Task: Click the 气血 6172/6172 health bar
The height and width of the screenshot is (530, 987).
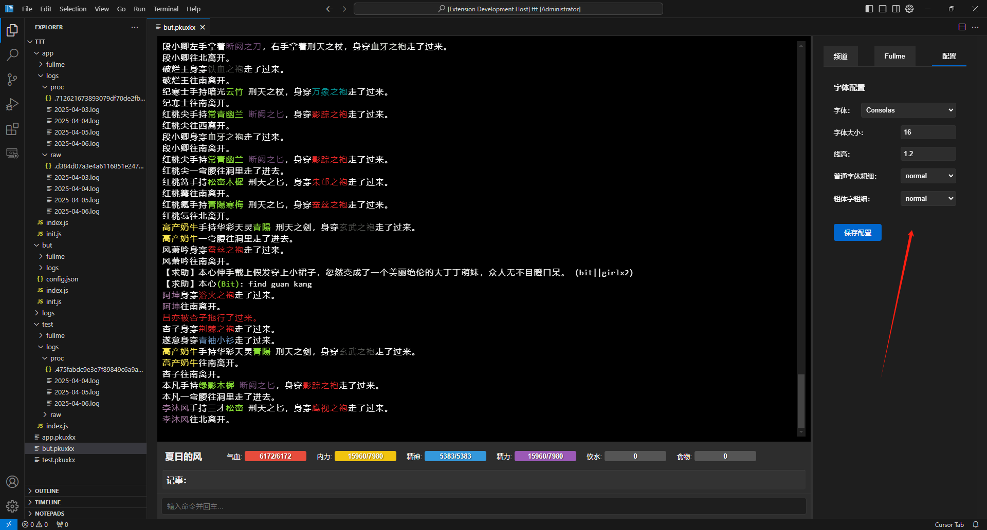Action: point(275,456)
